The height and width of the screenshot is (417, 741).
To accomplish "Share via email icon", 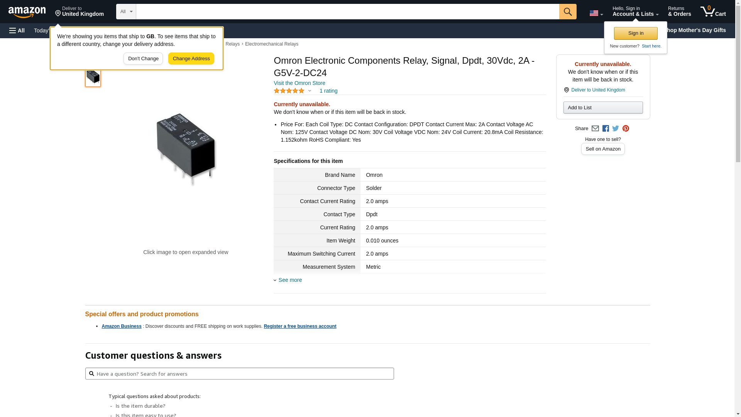I will (x=595, y=129).
